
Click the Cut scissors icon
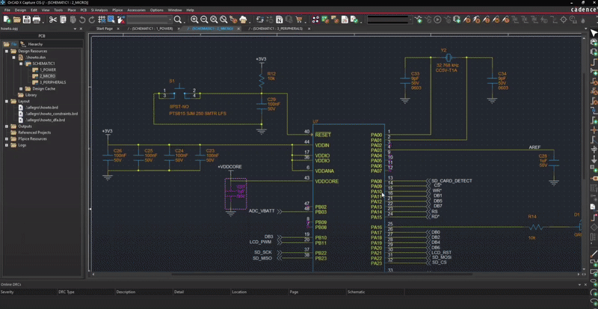53,19
